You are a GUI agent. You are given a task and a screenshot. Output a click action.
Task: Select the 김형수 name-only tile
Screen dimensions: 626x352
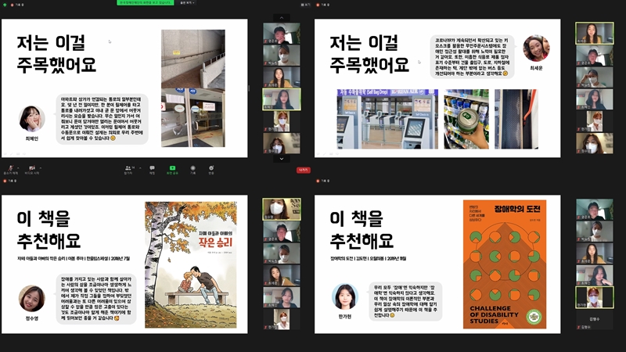tap(595, 319)
